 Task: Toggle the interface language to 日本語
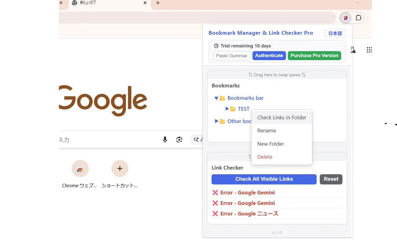(x=335, y=33)
